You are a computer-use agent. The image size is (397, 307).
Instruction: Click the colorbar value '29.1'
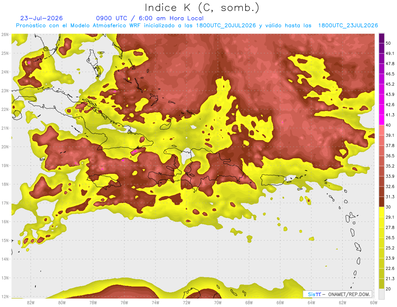click(x=390, y=217)
